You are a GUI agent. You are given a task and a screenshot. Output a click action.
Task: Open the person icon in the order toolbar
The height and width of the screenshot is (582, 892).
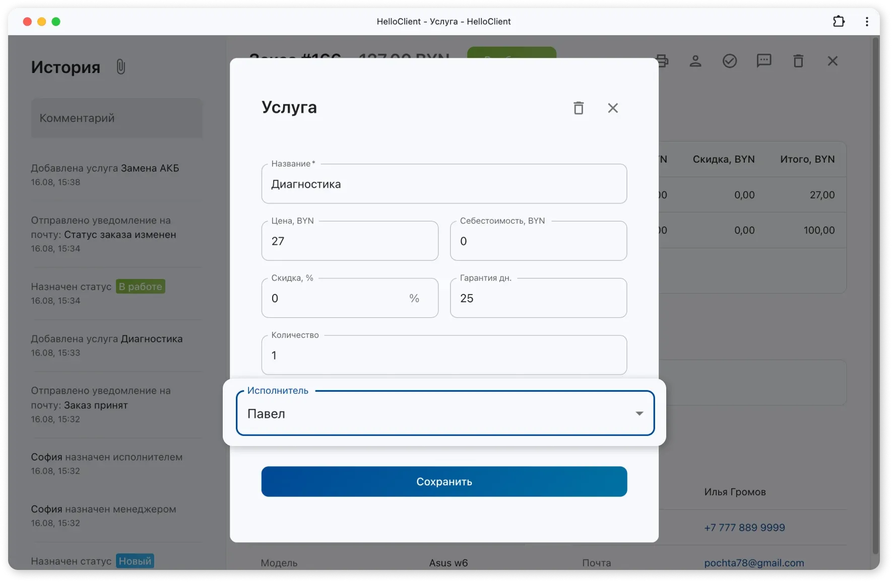695,61
